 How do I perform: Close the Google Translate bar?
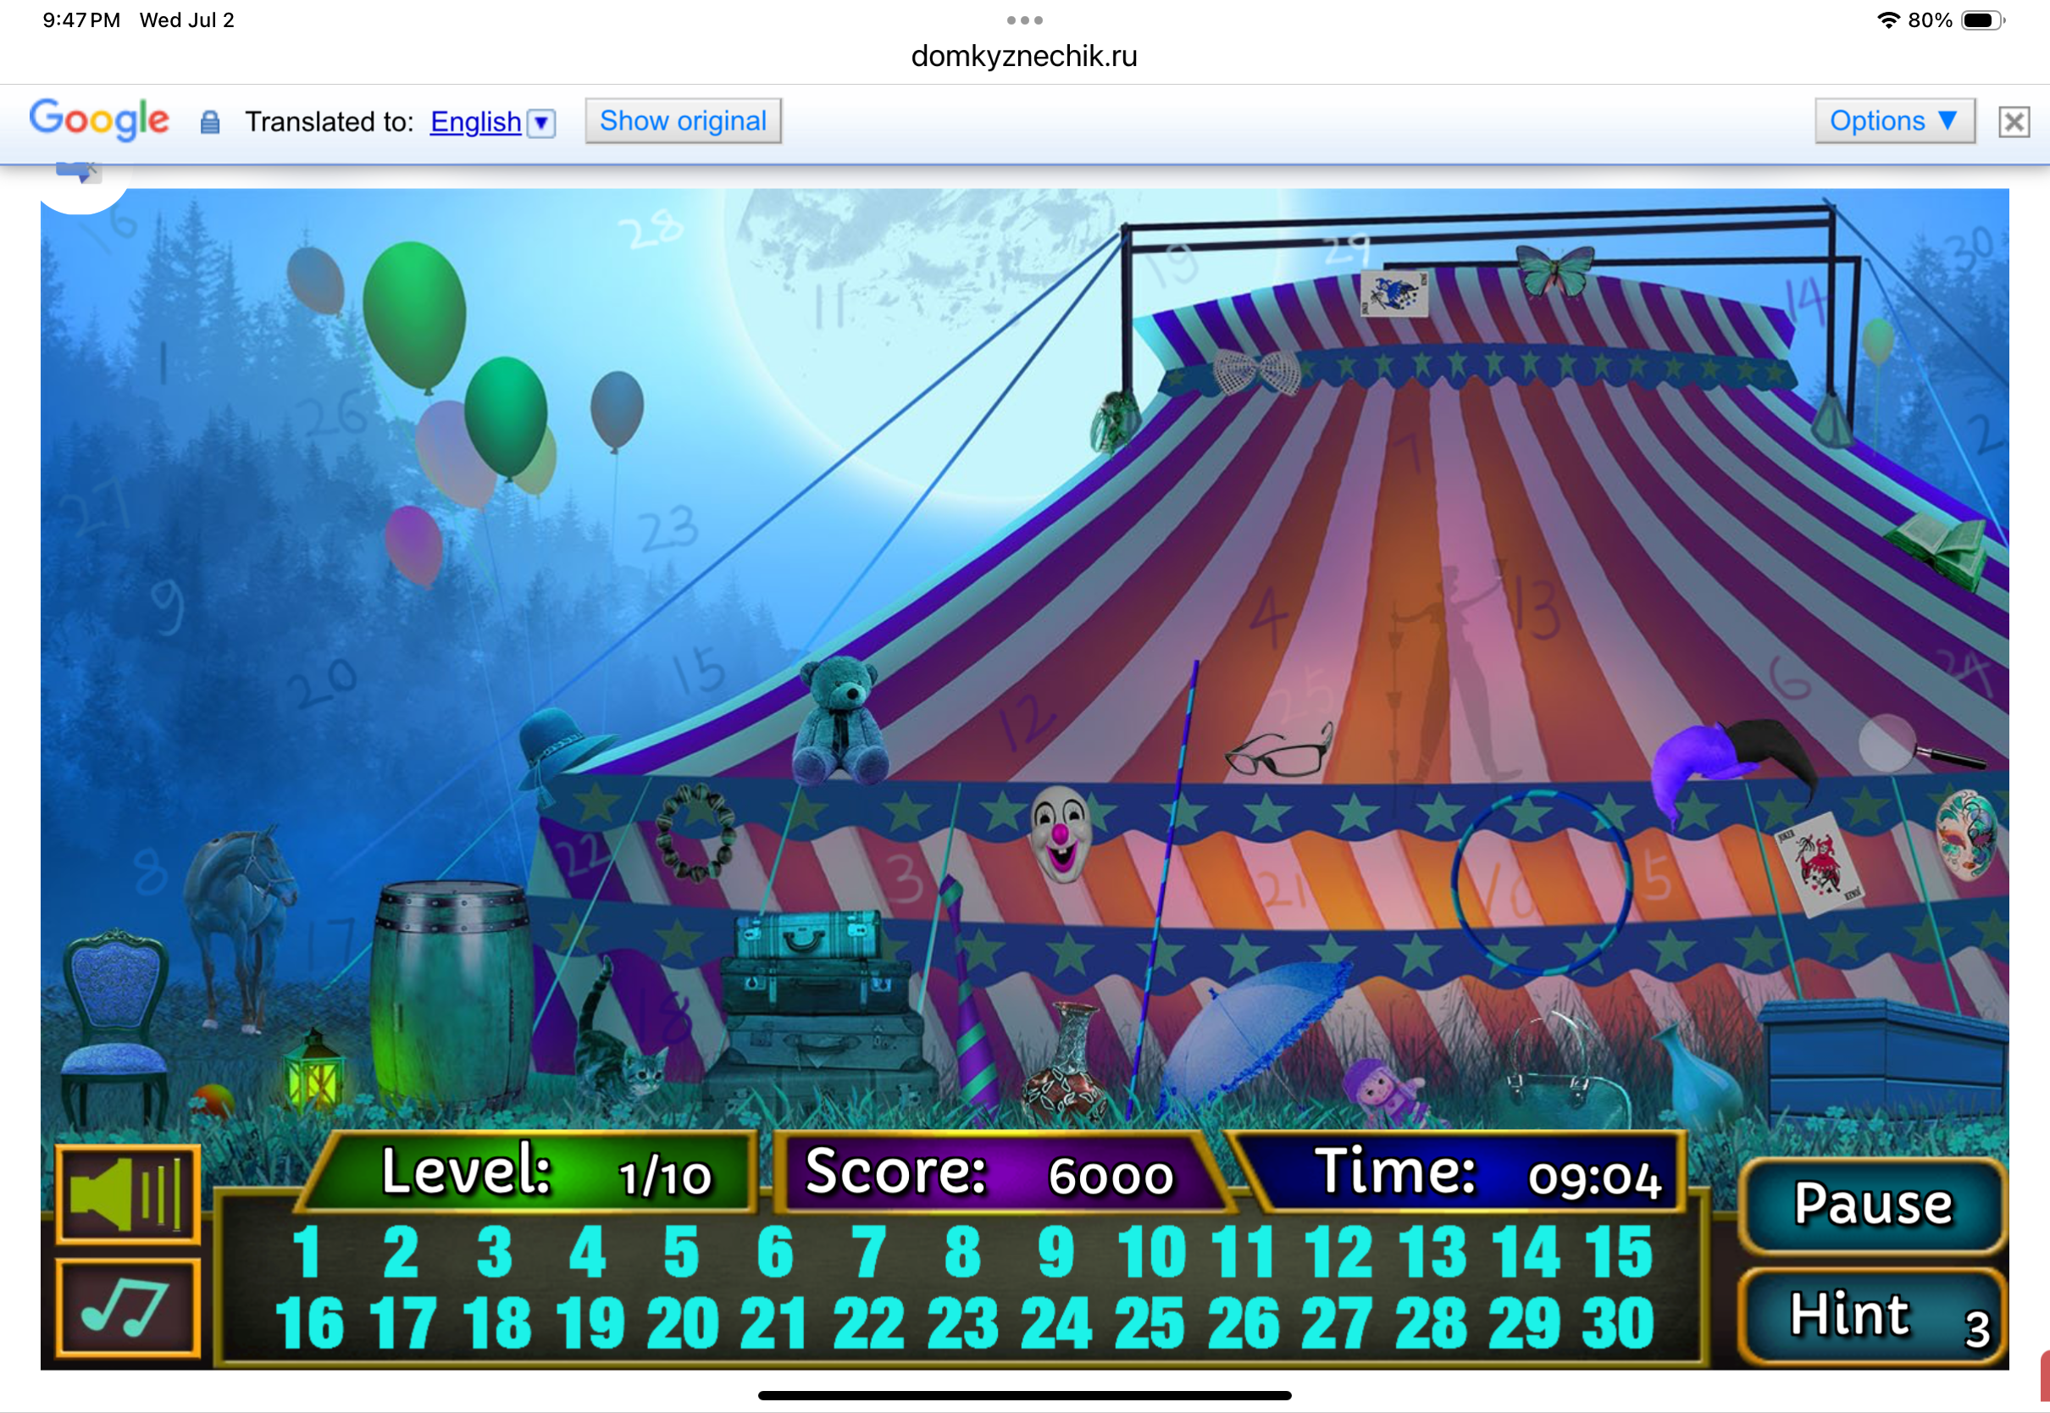pos(2014,121)
